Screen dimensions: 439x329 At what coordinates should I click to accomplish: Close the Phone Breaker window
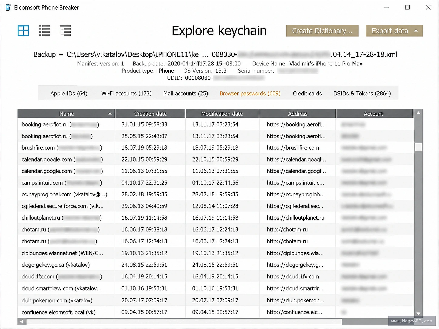pos(428,7)
